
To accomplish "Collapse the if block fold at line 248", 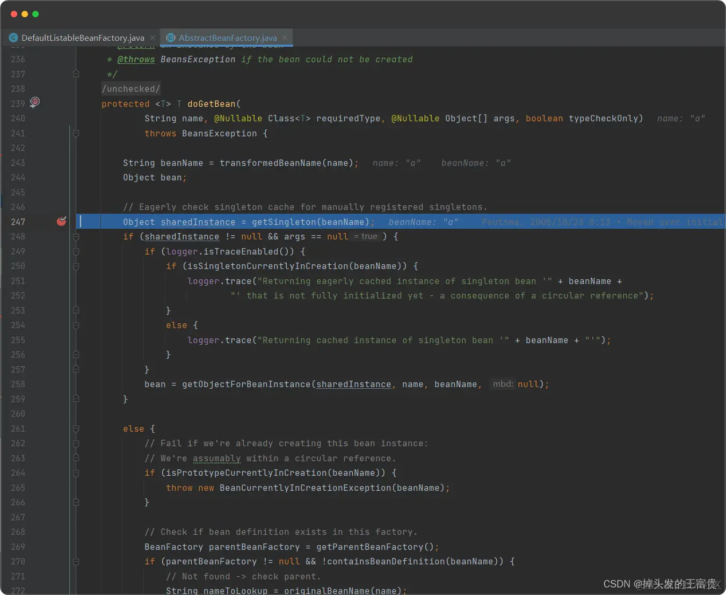I will point(76,236).
